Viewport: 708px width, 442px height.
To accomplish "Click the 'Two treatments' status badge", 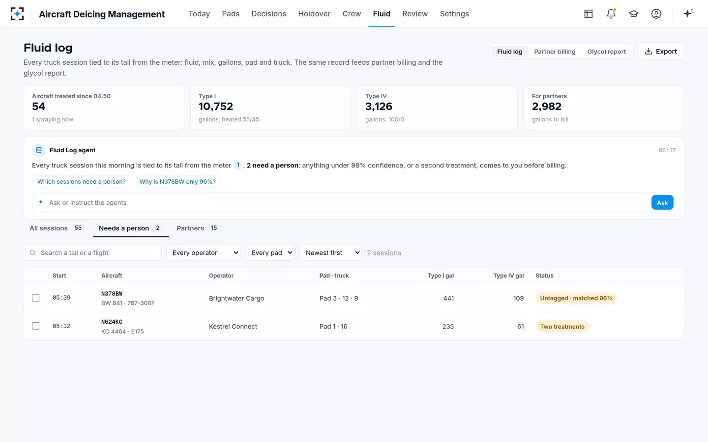I will click(x=562, y=327).
